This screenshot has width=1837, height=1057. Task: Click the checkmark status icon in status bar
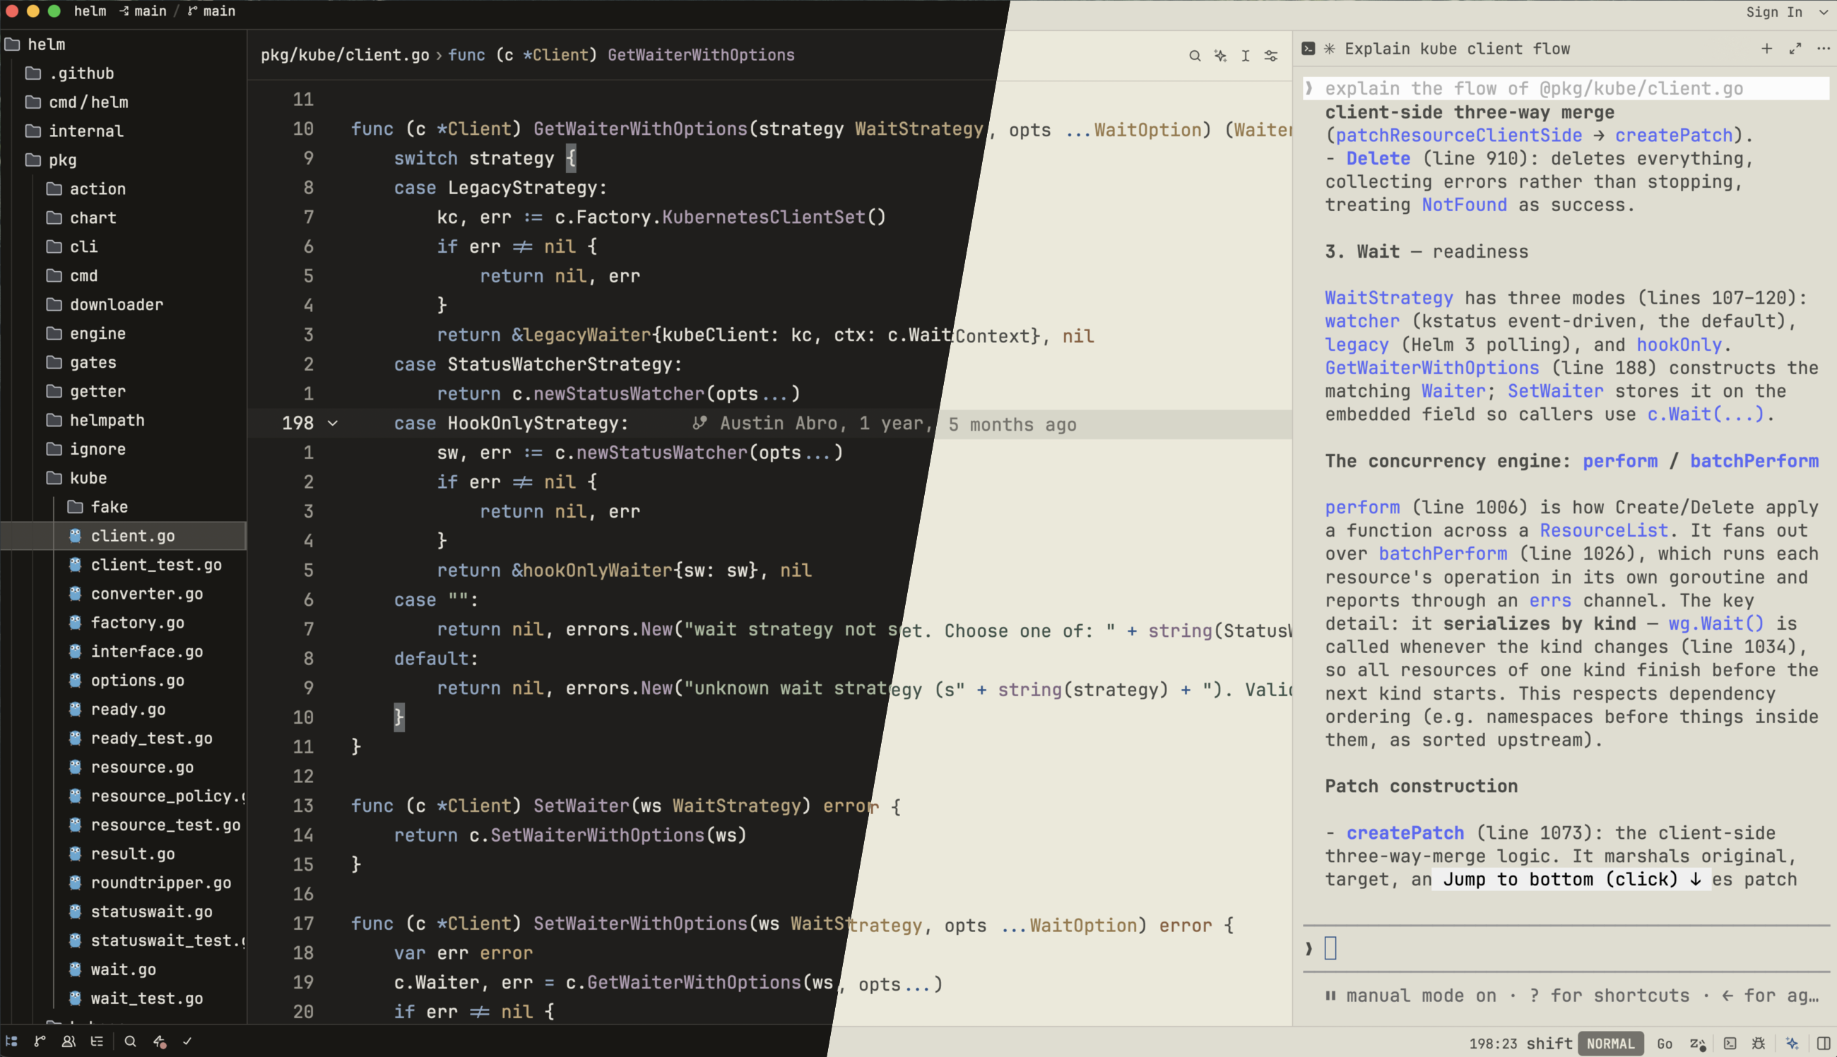pyautogui.click(x=187, y=1041)
